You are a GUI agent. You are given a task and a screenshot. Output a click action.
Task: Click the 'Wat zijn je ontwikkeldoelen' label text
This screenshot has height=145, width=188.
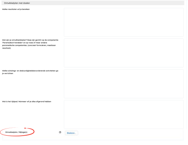pos(30,44)
